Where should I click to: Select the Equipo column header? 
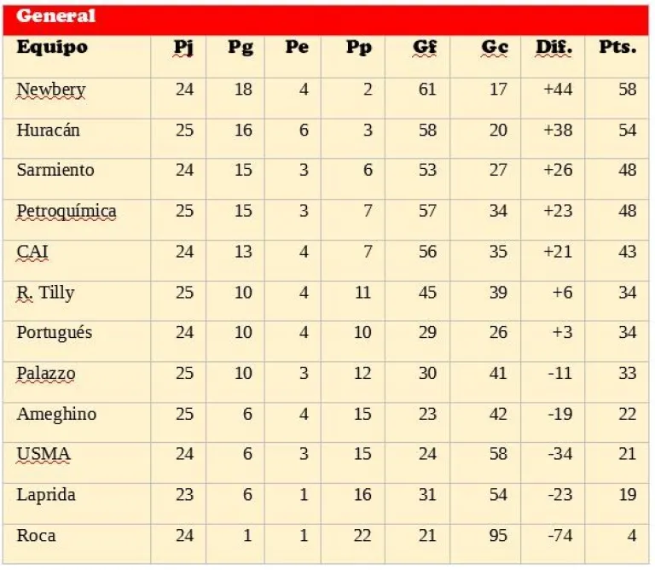52,47
